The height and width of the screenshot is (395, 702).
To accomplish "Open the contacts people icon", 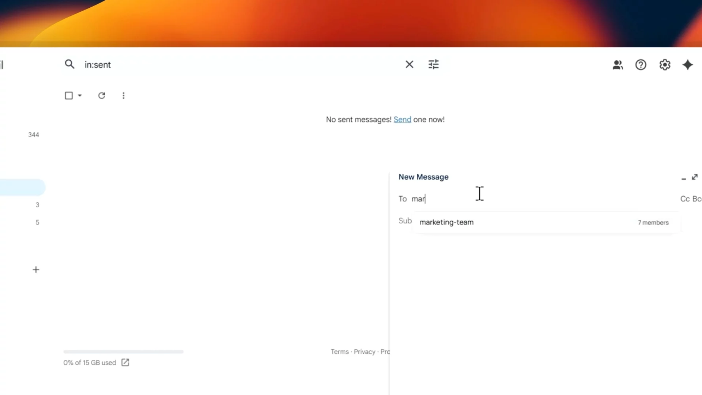I will [618, 65].
